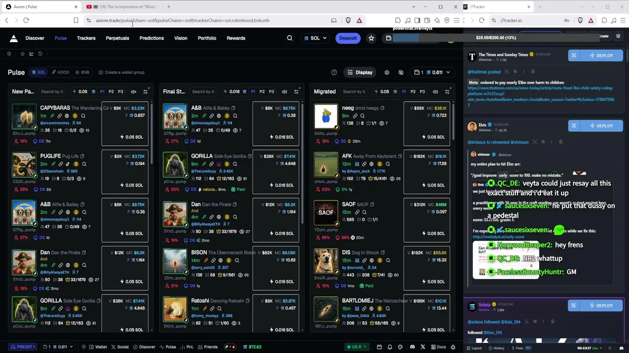629x353 pixels.
Task: Toggle the HOOD chain in Pulse
Action: 60,73
